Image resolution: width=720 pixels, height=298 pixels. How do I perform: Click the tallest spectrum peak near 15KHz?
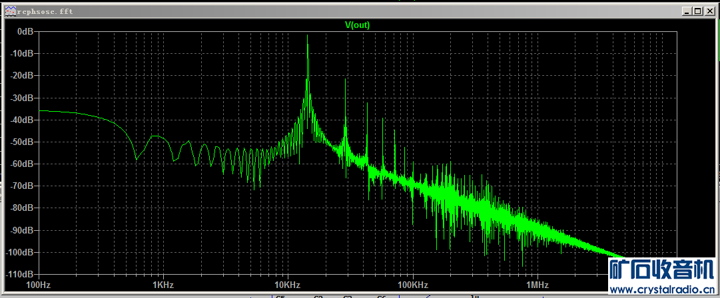308,40
